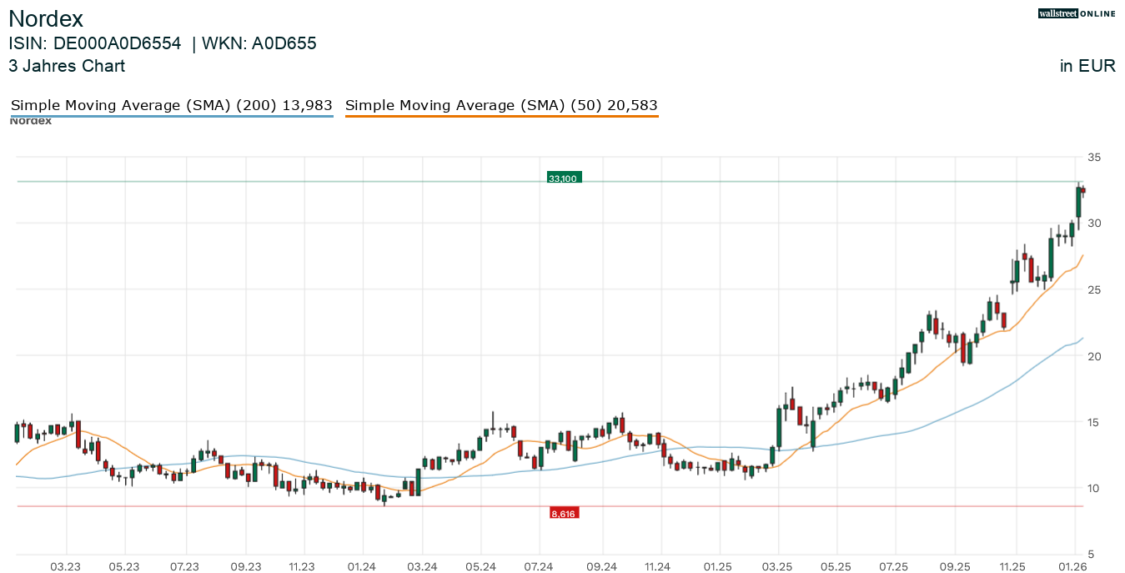Click the ISIN DE000A0D6554 text
Image resolution: width=1125 pixels, height=573 pixels.
pyautogui.click(x=94, y=43)
